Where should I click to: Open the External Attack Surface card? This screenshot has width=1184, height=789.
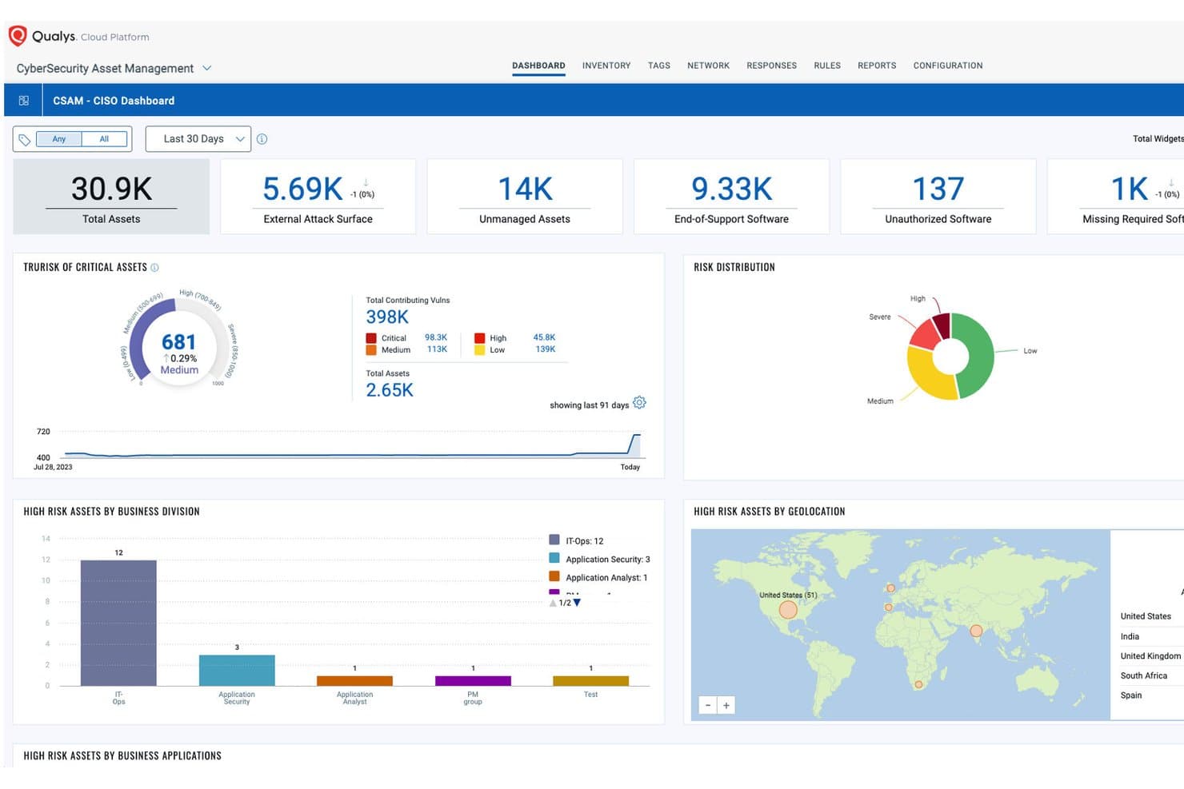pos(318,197)
